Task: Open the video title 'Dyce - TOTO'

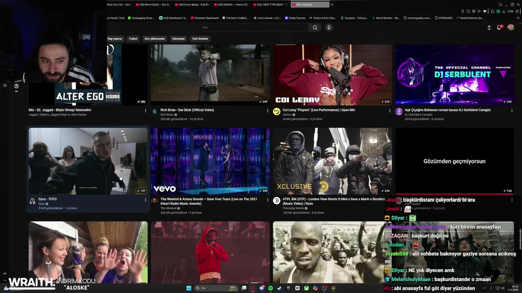Action: click(48, 199)
